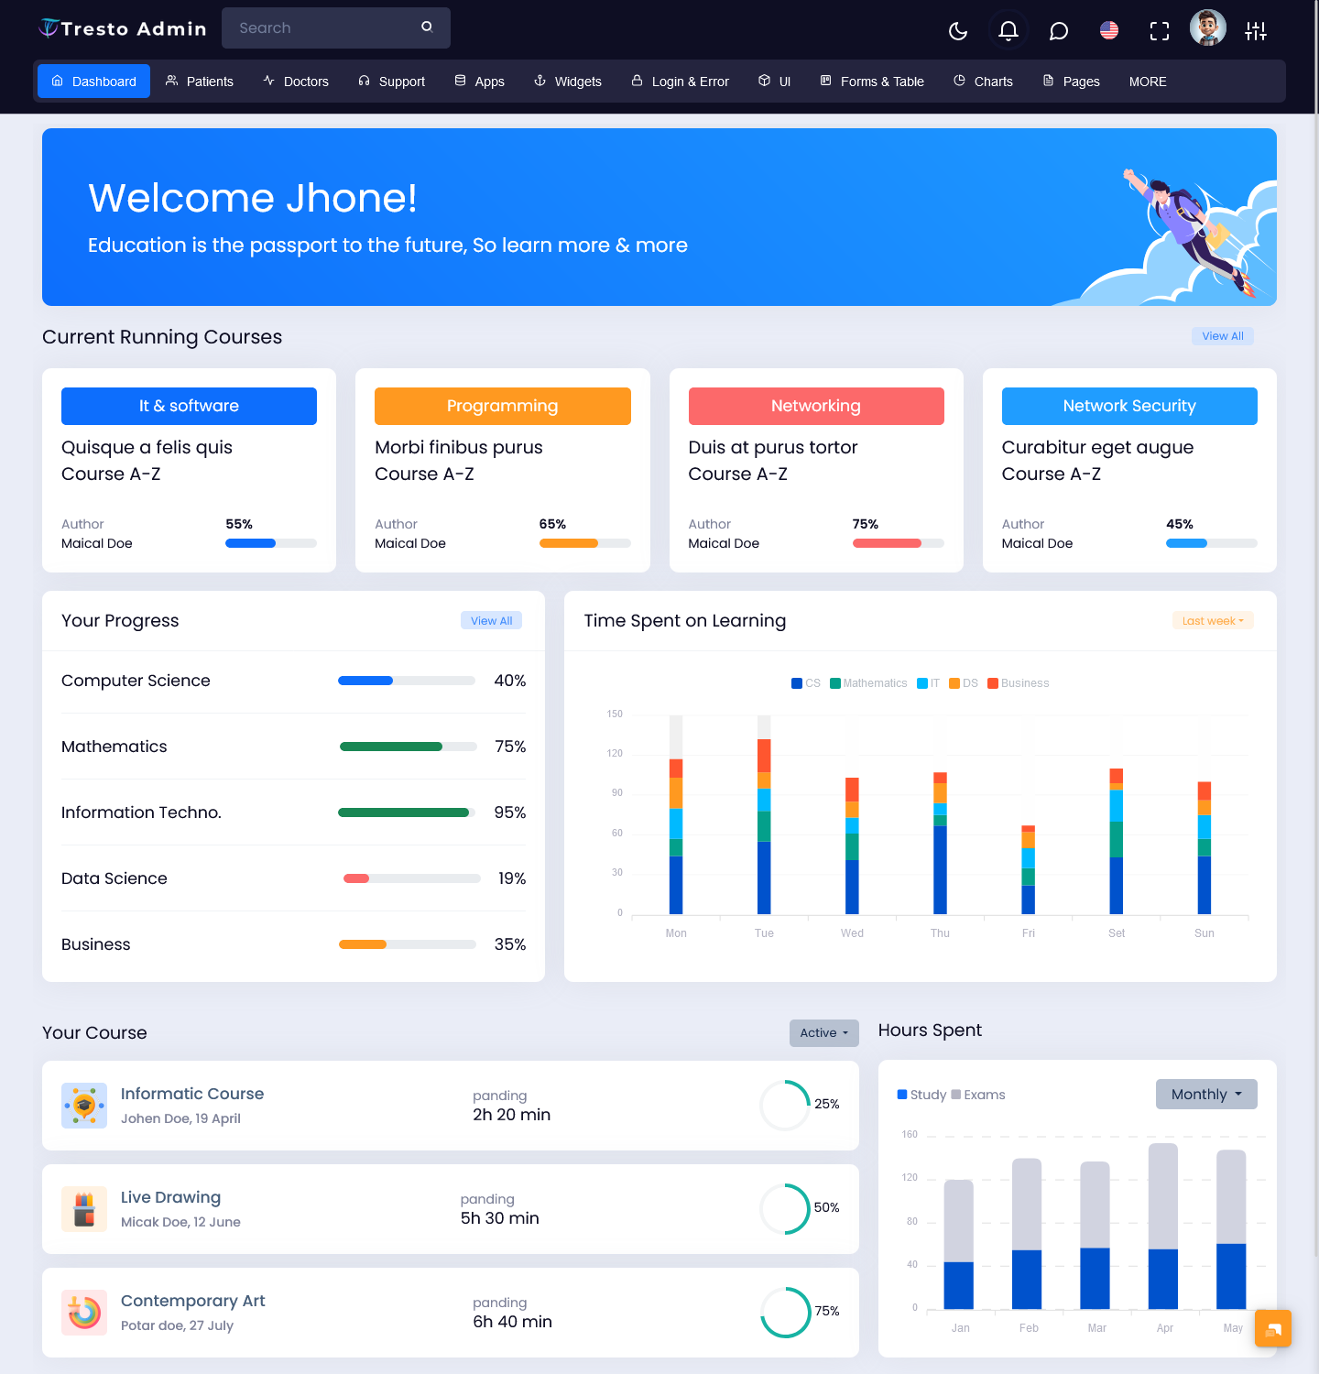Click View All for Current Running Courses
Screen dimensions: 1319x1374
coord(1222,336)
